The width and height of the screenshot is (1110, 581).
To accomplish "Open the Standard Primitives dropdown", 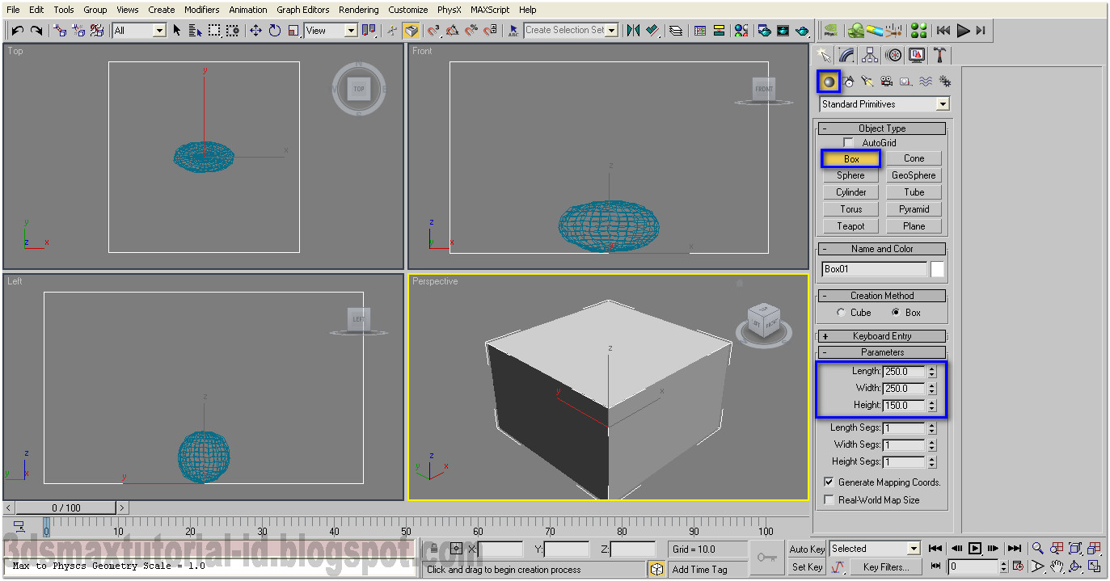I will point(943,103).
